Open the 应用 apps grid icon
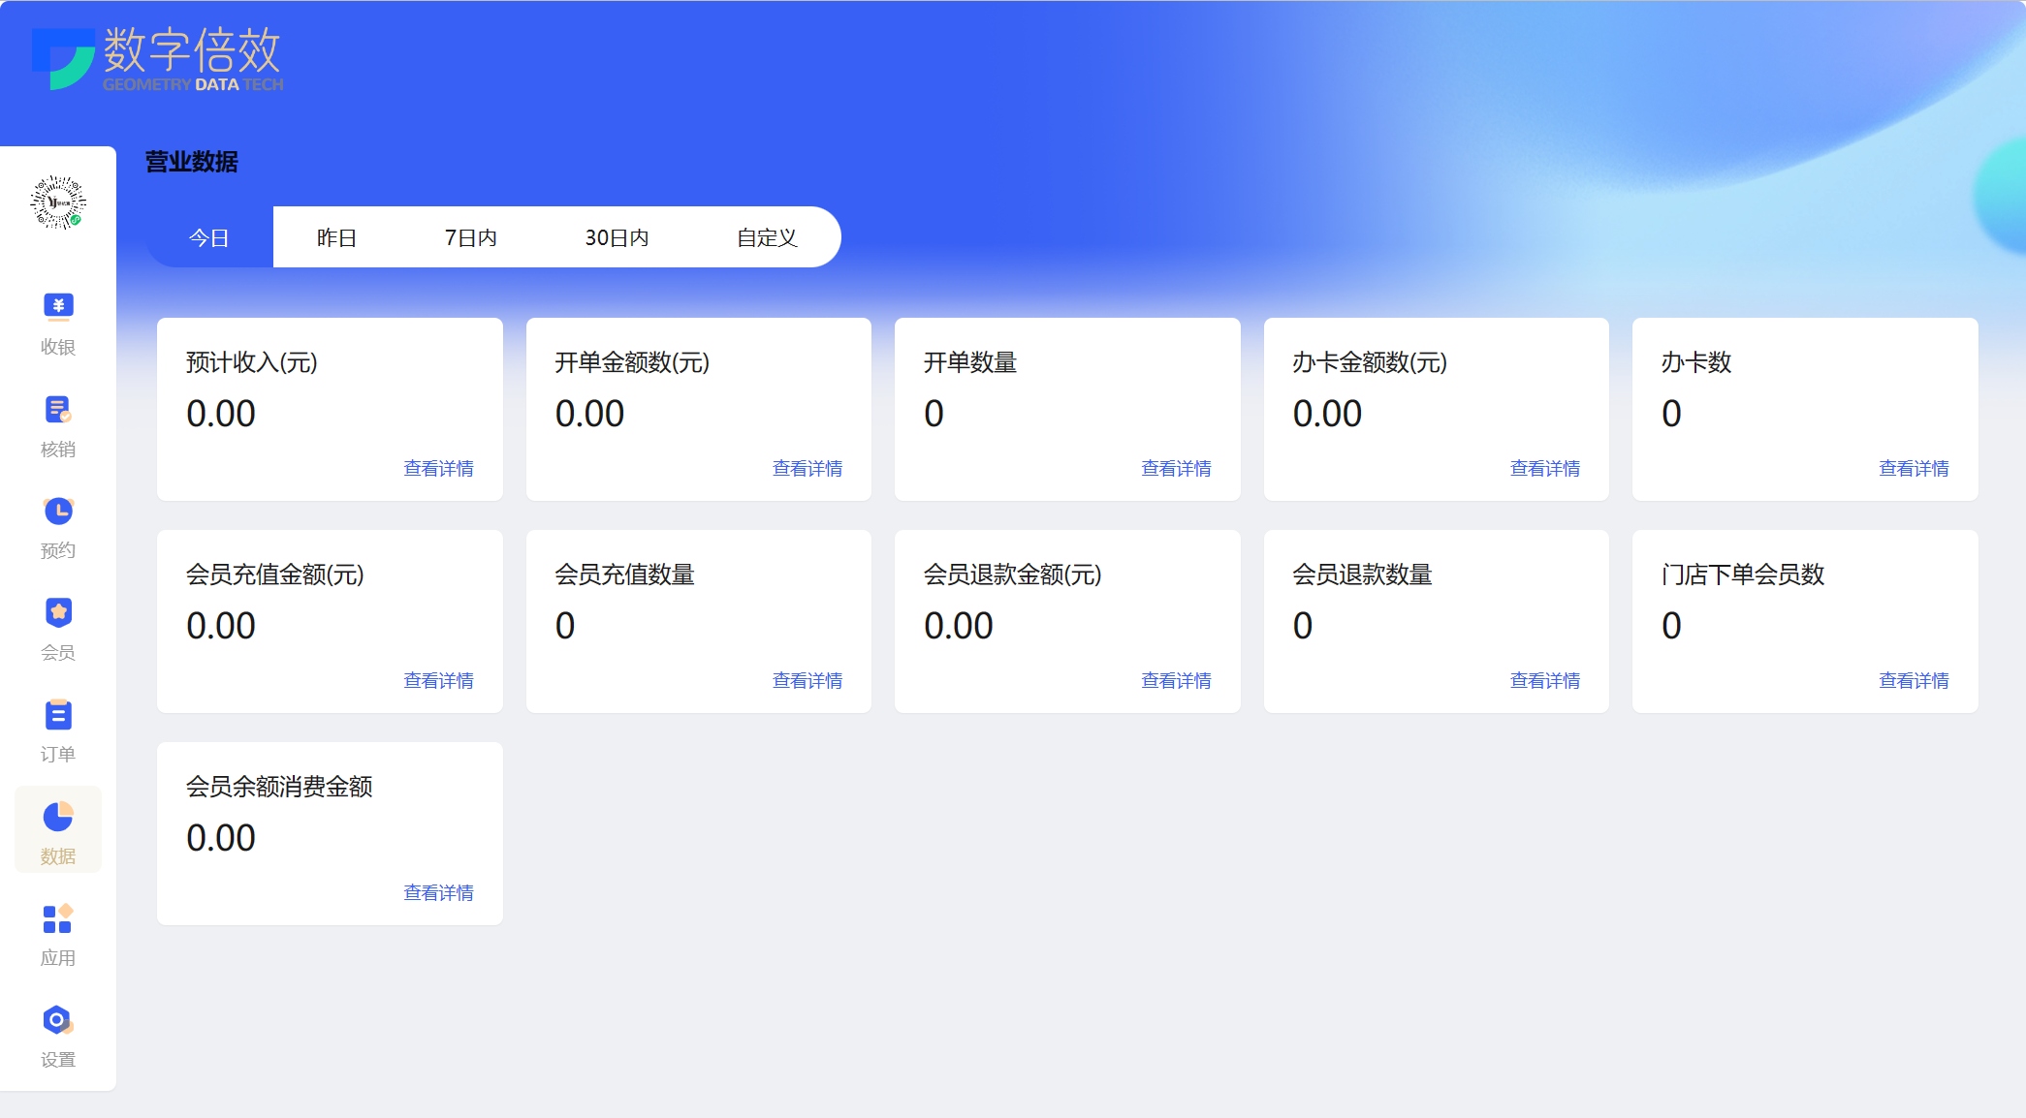The image size is (2026, 1118). [58, 918]
